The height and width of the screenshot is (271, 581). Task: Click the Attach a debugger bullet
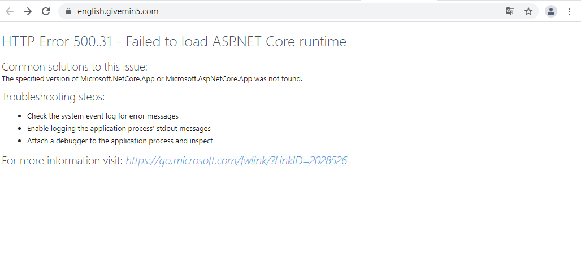(x=120, y=141)
